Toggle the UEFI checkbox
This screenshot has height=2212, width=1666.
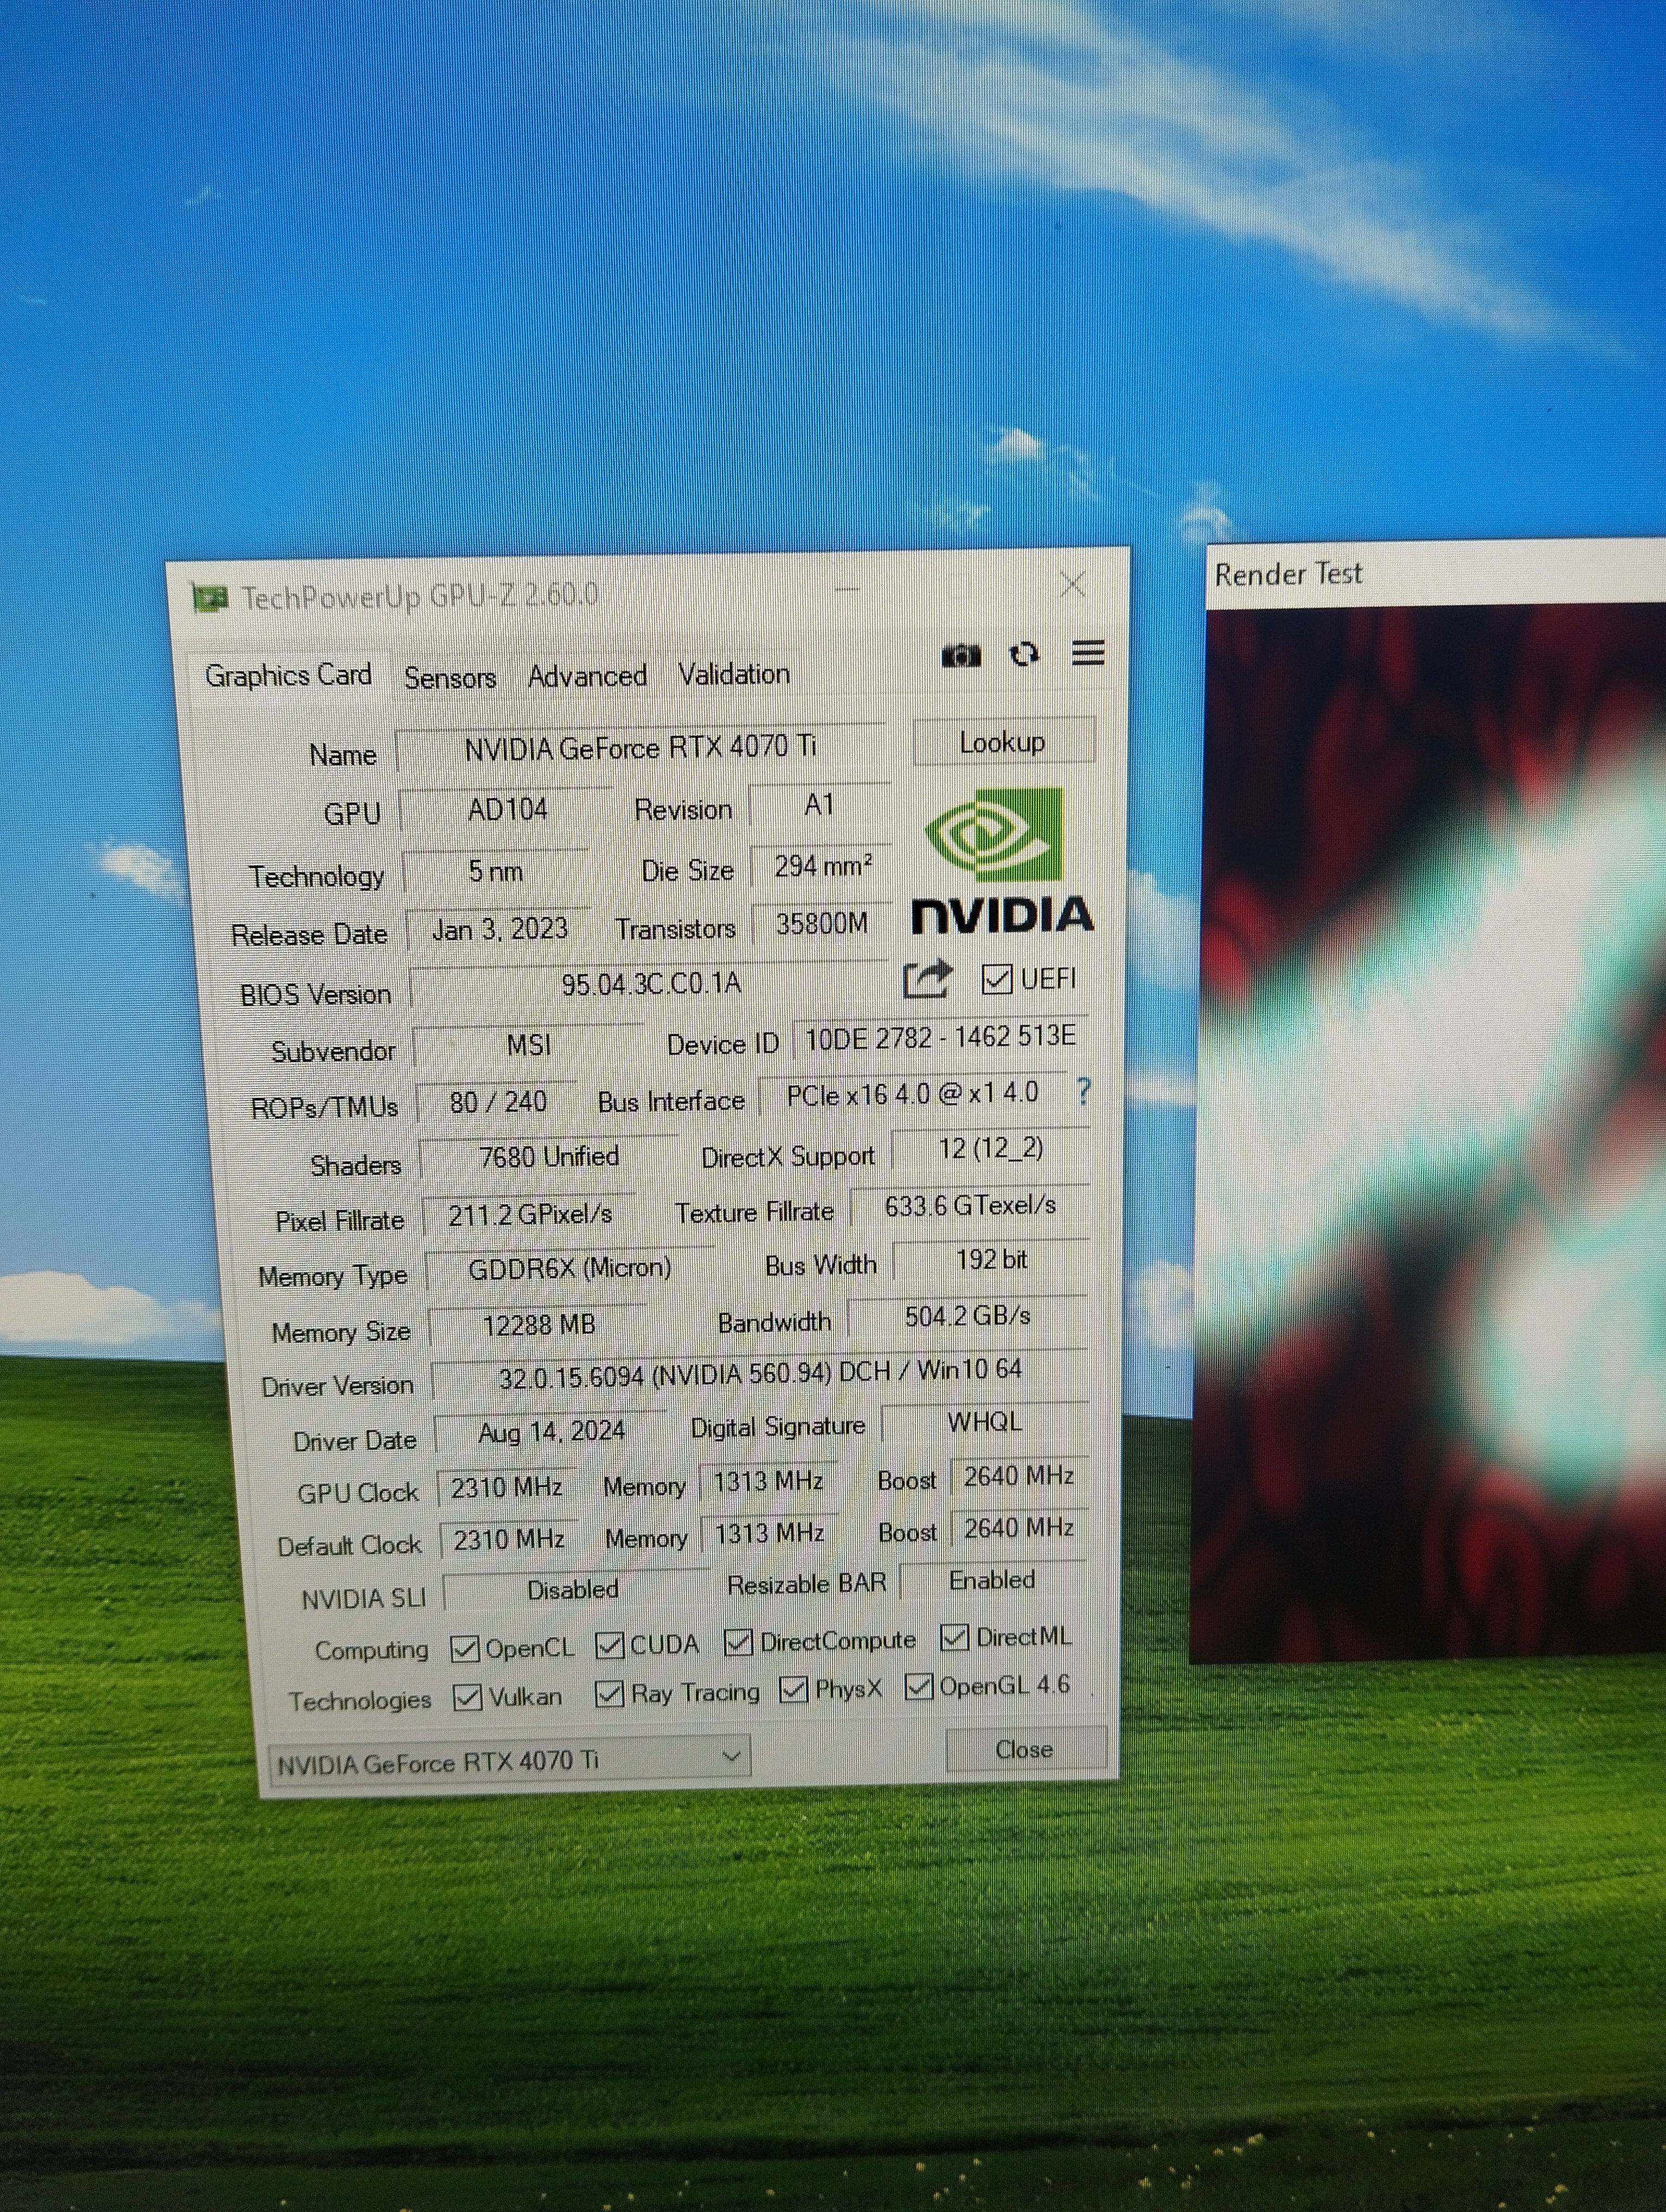[x=997, y=979]
